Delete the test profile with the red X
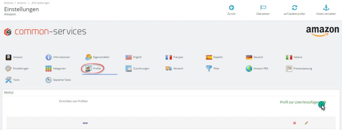The width and height of the screenshot is (342, 130). click(295, 123)
